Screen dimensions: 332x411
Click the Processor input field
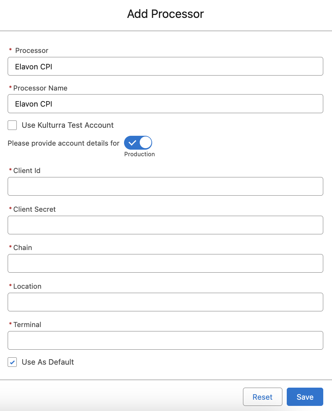pos(165,66)
